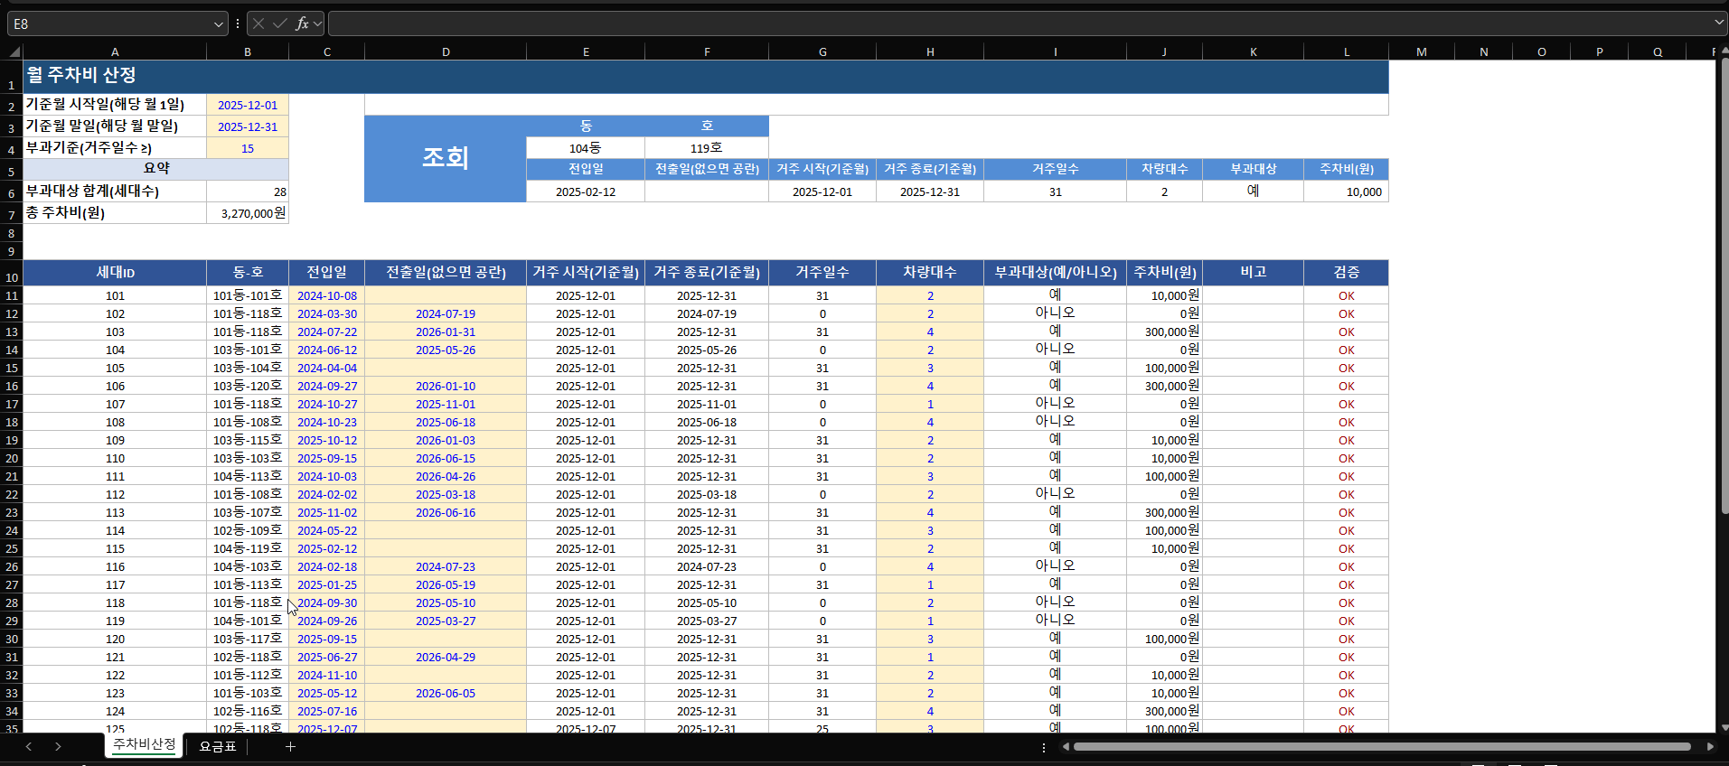Select the 주차비산정 sheet tab
1729x766 pixels.
click(x=145, y=744)
